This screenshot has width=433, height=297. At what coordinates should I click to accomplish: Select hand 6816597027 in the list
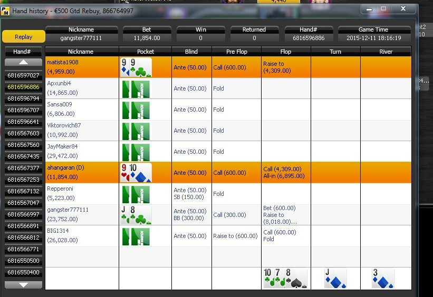click(x=24, y=75)
